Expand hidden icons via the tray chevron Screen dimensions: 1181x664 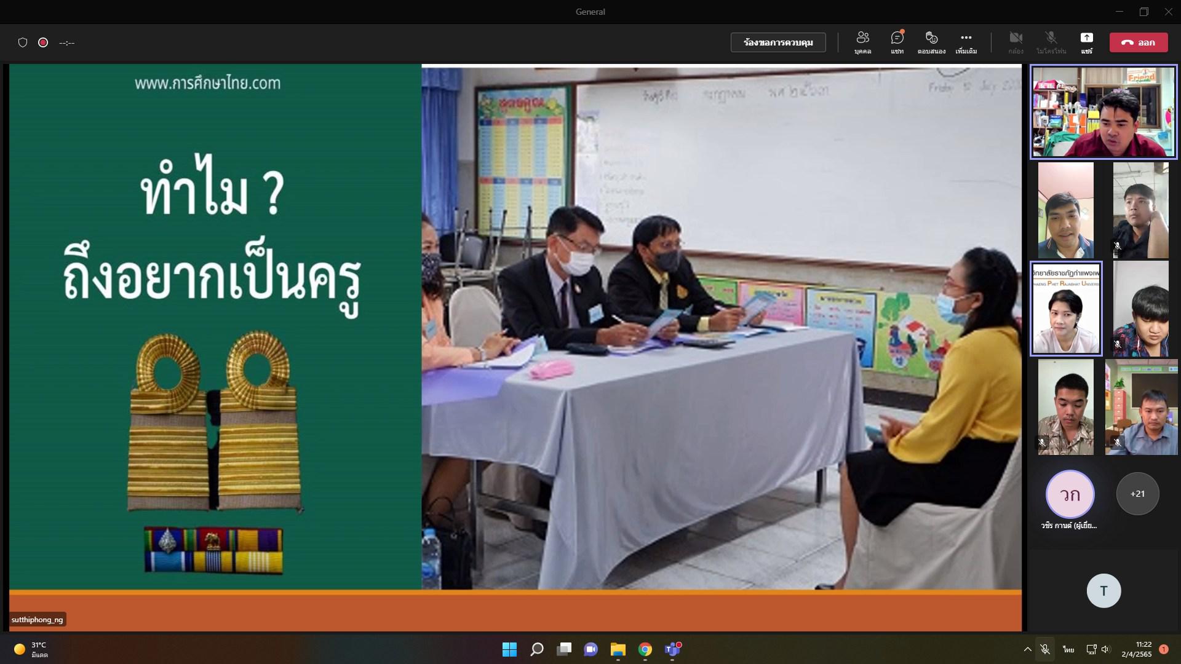[x=1027, y=649]
